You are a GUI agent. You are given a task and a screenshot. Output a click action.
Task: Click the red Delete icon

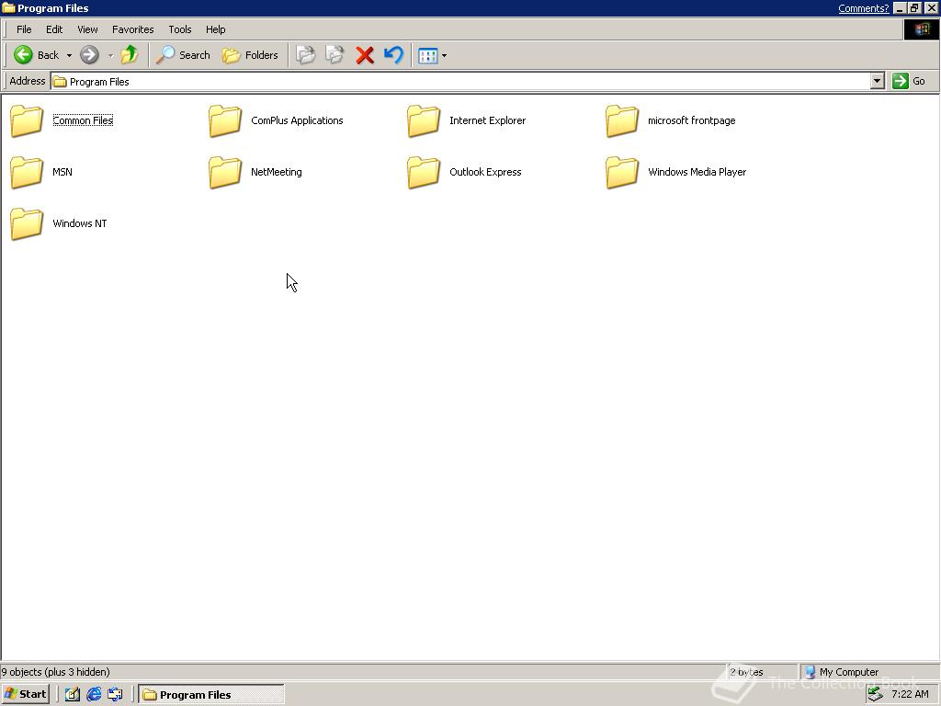pos(364,54)
